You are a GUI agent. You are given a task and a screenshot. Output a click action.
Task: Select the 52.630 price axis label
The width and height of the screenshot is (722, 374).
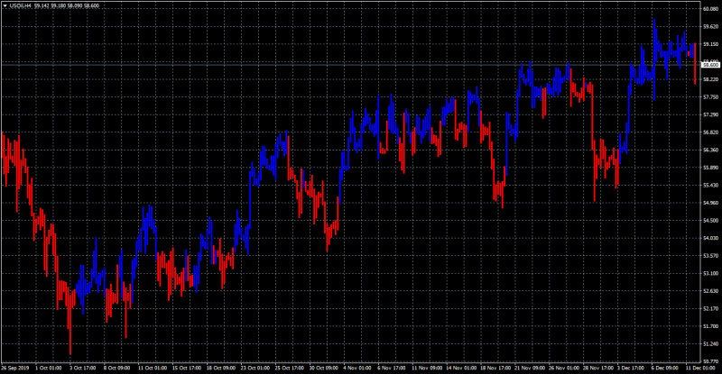click(x=710, y=291)
